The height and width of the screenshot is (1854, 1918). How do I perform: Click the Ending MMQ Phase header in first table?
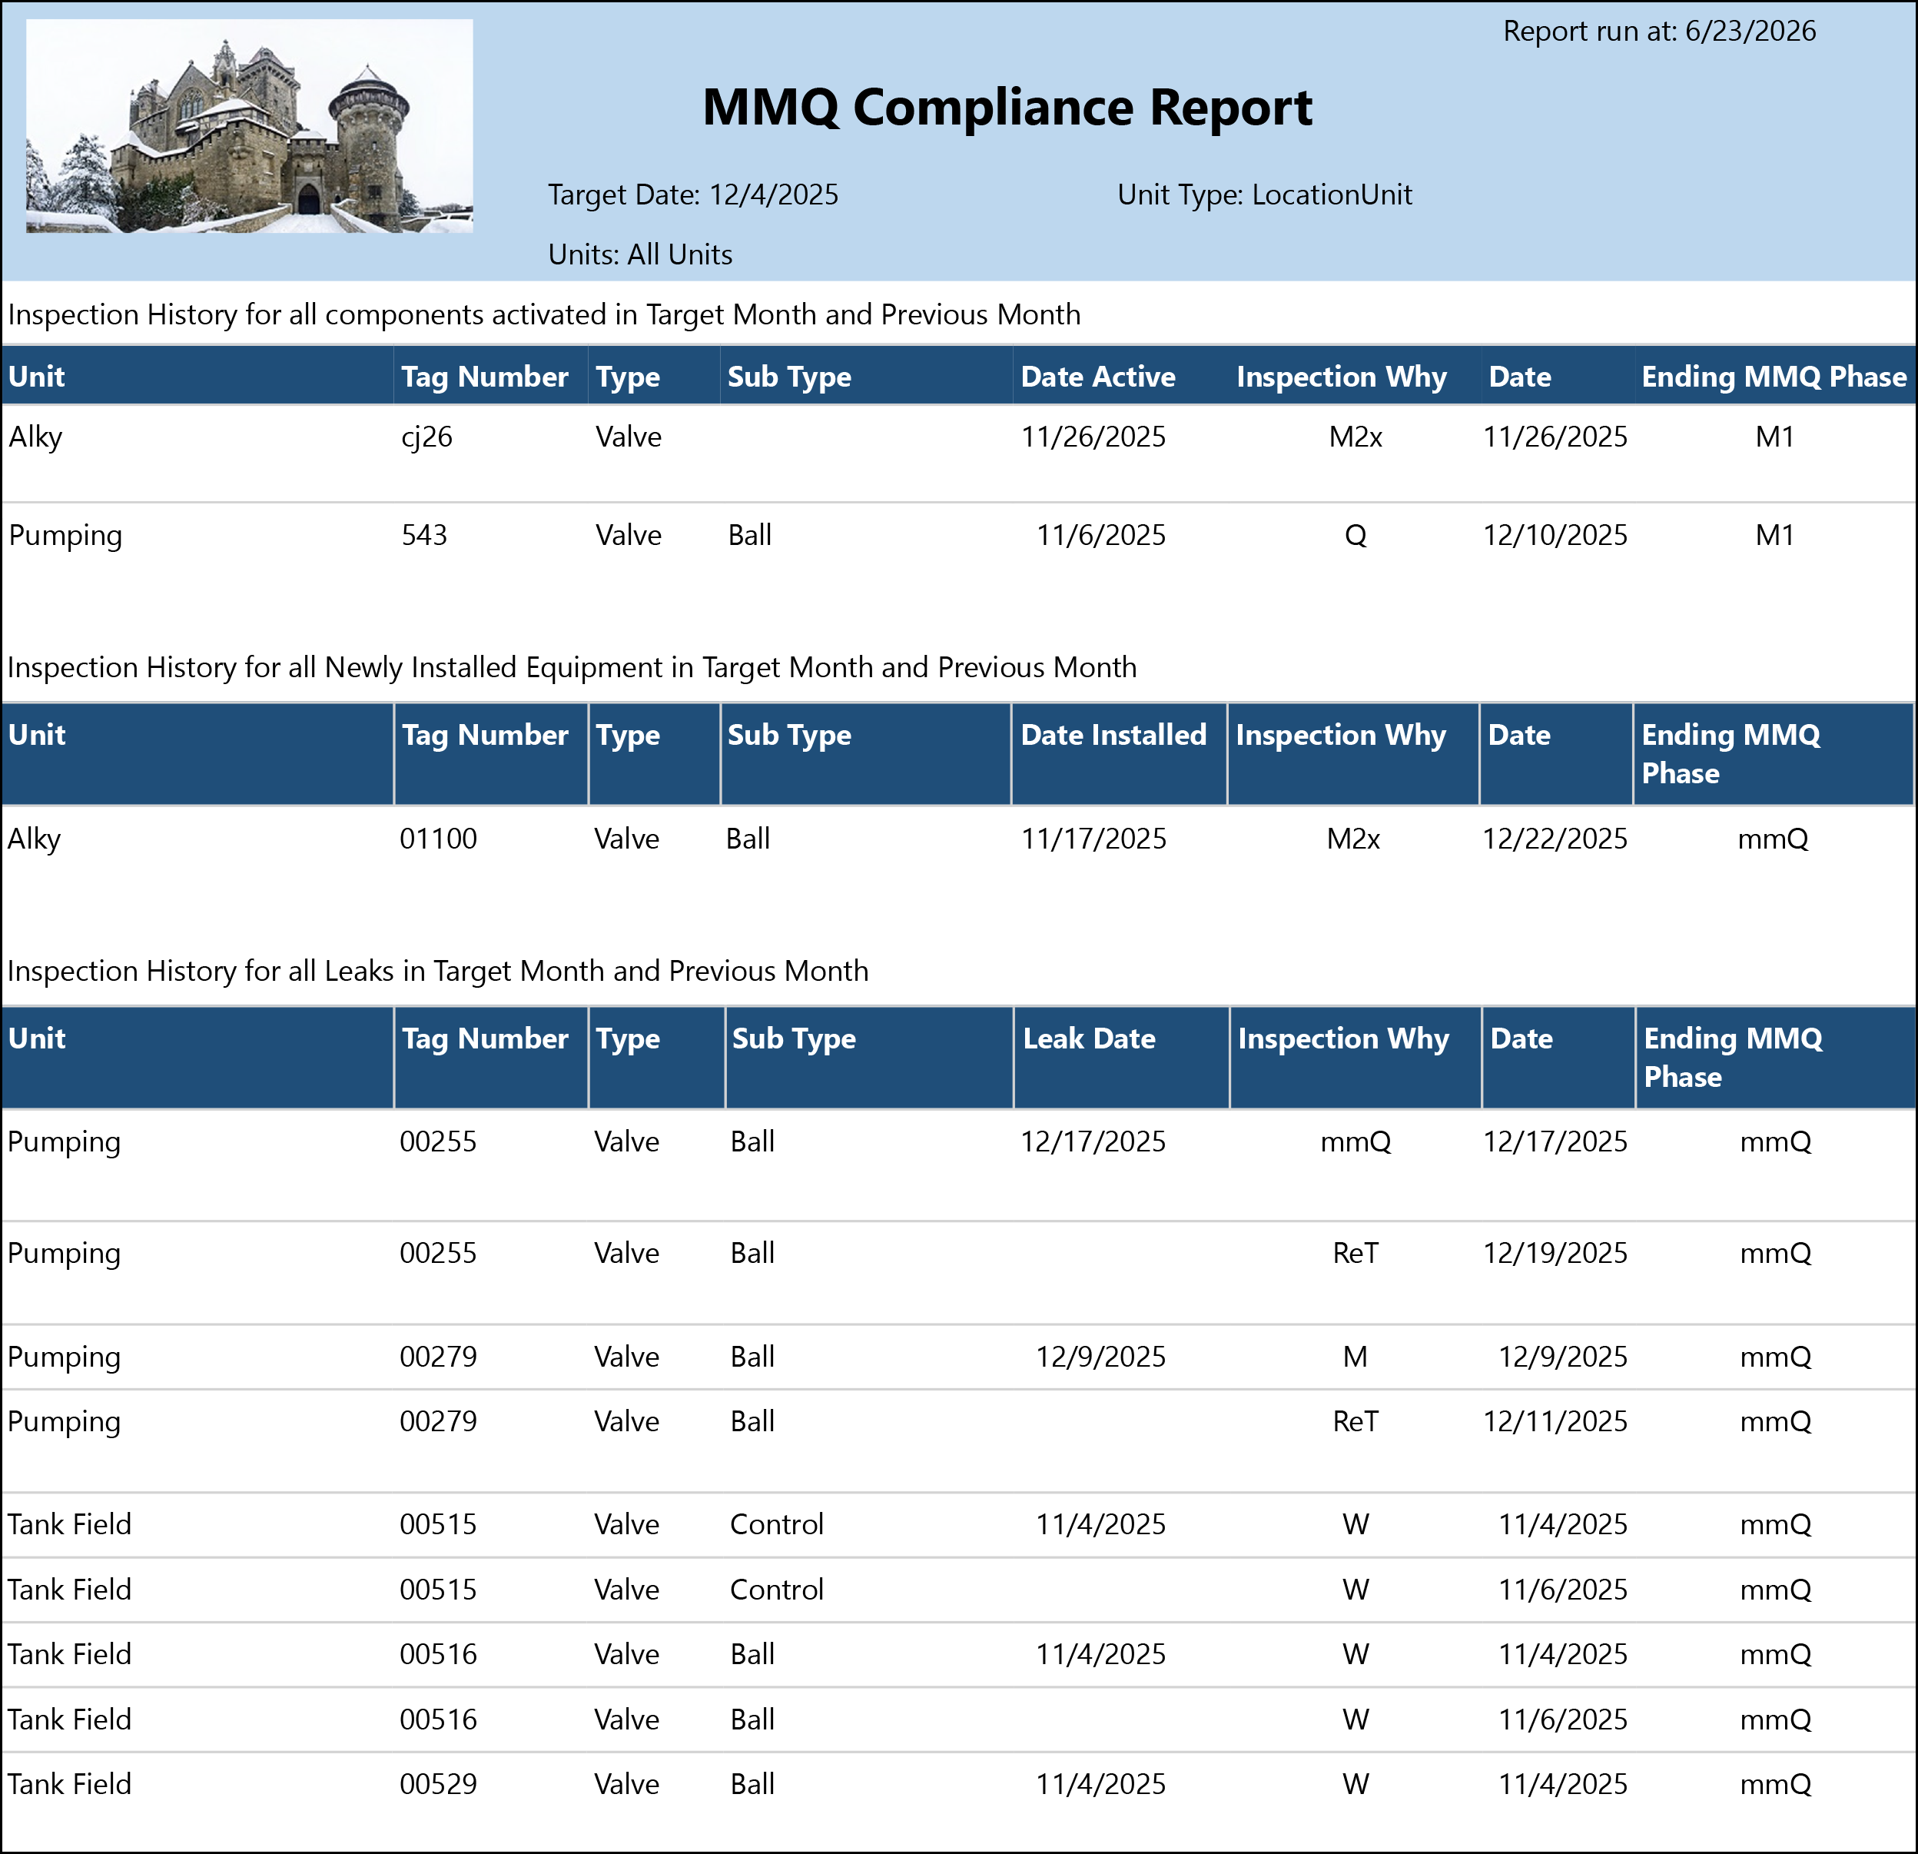[1774, 377]
